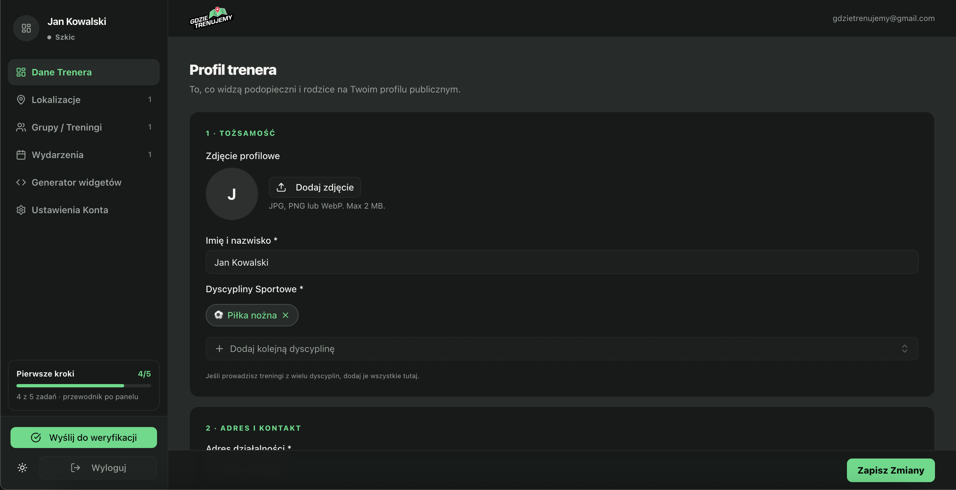
Task: Click the upload icon on Dodaj zdjęcie
Action: [x=281, y=187]
